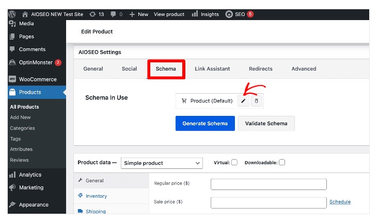379x224 pixels.
Task: Open the Simple product type dropdown
Action: pyautogui.click(x=162, y=163)
